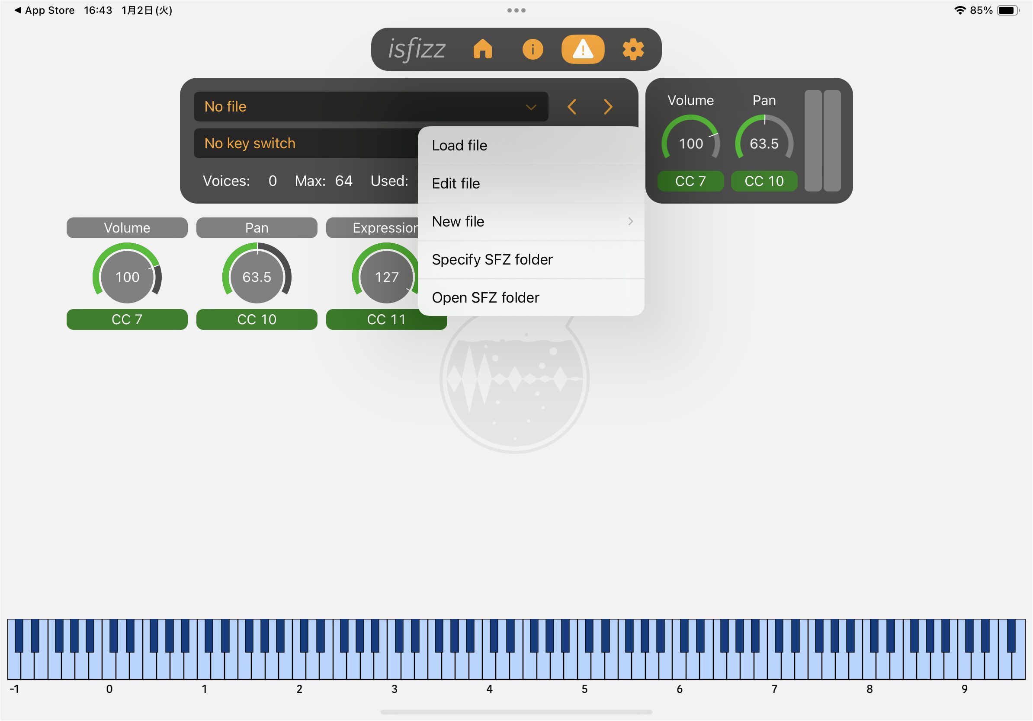Click the isfizz logo text
This screenshot has width=1033, height=721.
point(417,49)
